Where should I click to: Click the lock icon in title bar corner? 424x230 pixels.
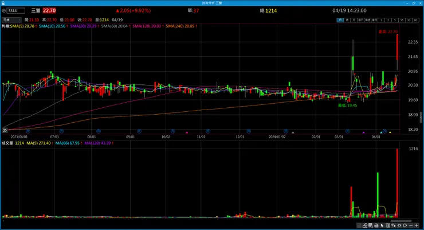(x=3, y=3)
